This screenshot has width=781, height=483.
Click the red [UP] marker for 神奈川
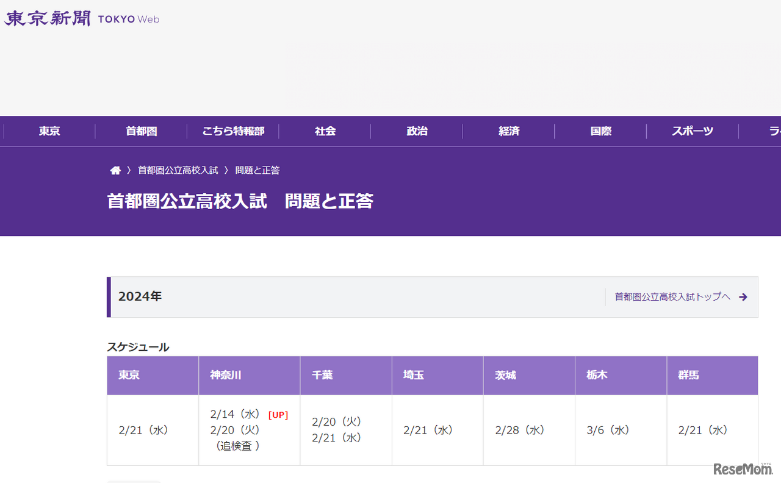click(x=278, y=415)
